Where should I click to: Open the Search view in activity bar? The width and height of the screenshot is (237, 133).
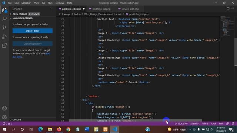(4, 19)
